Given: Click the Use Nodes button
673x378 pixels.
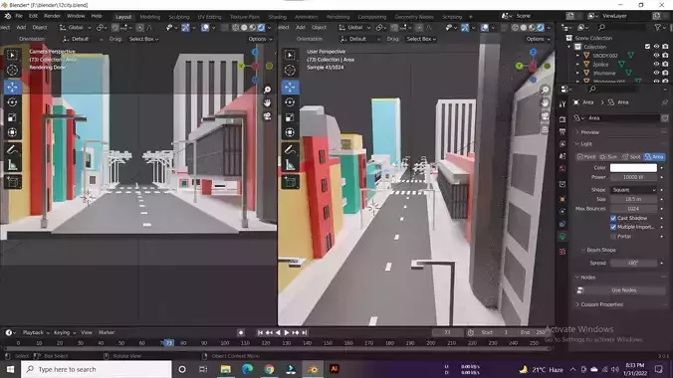Looking at the screenshot, I should point(623,290).
